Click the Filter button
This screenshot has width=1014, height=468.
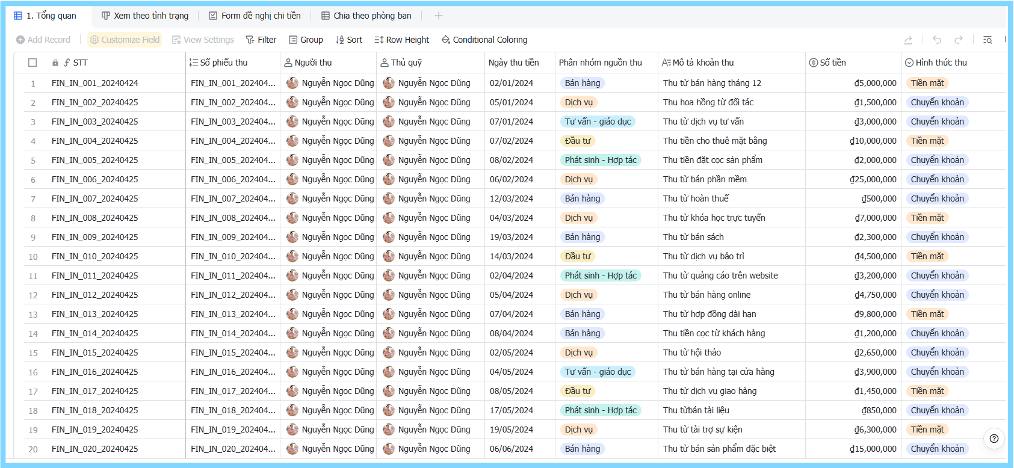261,40
